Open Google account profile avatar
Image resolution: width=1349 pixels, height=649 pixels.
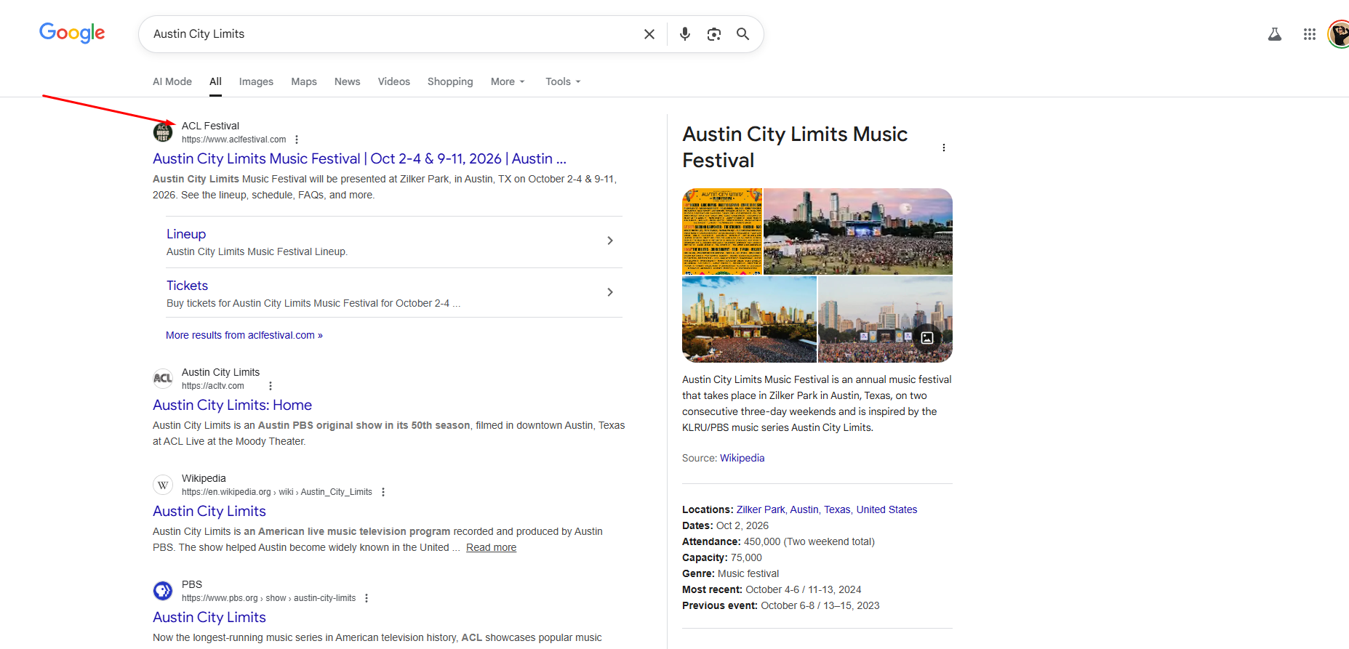(1338, 34)
